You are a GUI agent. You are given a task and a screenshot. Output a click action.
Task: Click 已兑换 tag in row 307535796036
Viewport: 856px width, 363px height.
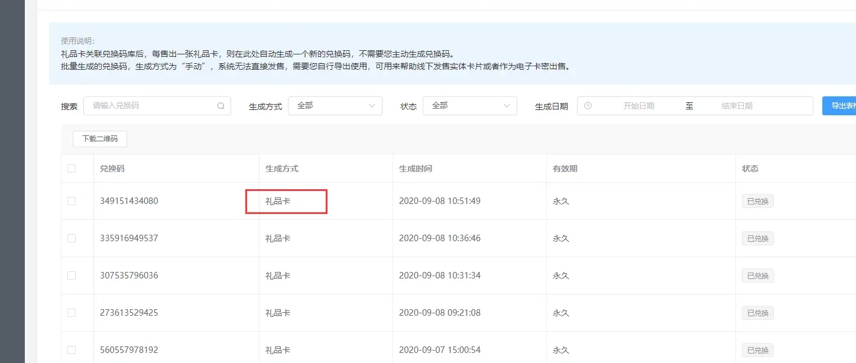758,276
